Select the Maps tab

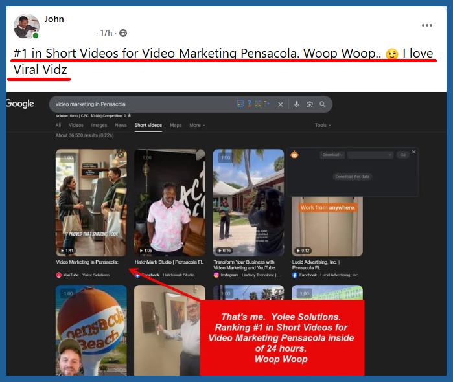point(176,125)
